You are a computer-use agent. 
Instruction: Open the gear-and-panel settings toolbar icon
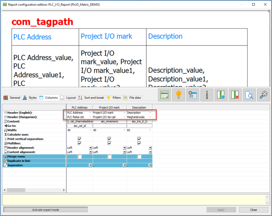pyautogui.click(x=193, y=95)
